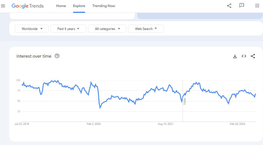The height and width of the screenshot is (145, 263).
Task: Click the Google Trends logo
Action: pyautogui.click(x=27, y=6)
